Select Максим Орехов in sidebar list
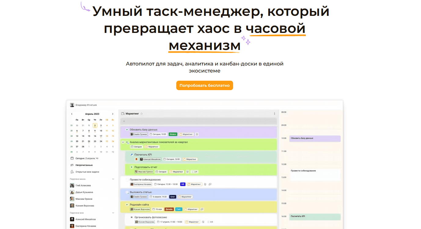This screenshot has width=421, height=229. 82,199
